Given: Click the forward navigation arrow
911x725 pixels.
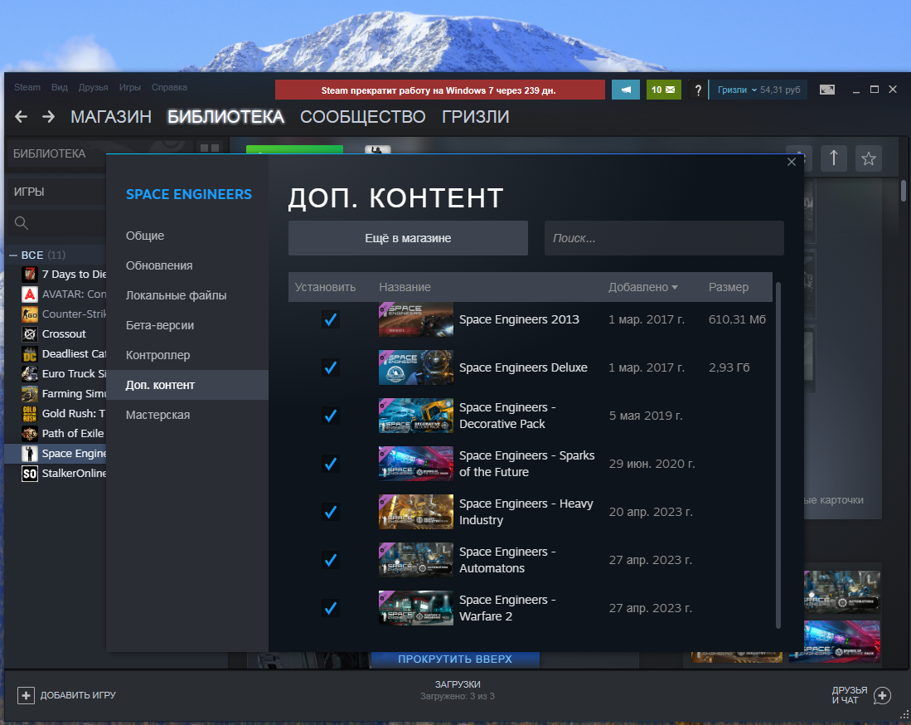Looking at the screenshot, I should 48,117.
